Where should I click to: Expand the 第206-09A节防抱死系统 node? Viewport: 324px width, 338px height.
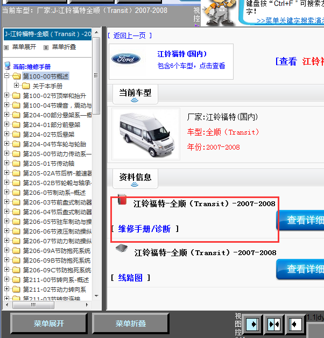click(x=6, y=250)
